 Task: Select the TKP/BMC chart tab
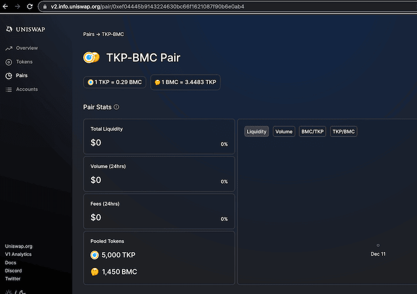point(344,132)
